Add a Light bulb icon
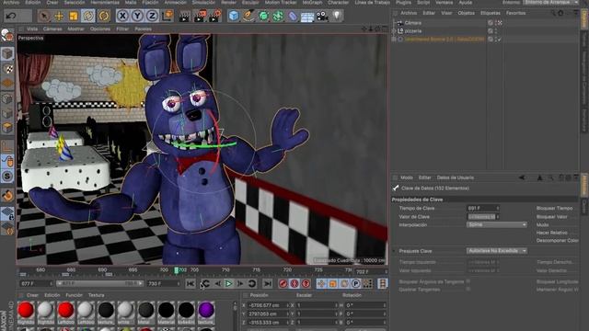The height and width of the screenshot is (331, 589). pos(337,16)
